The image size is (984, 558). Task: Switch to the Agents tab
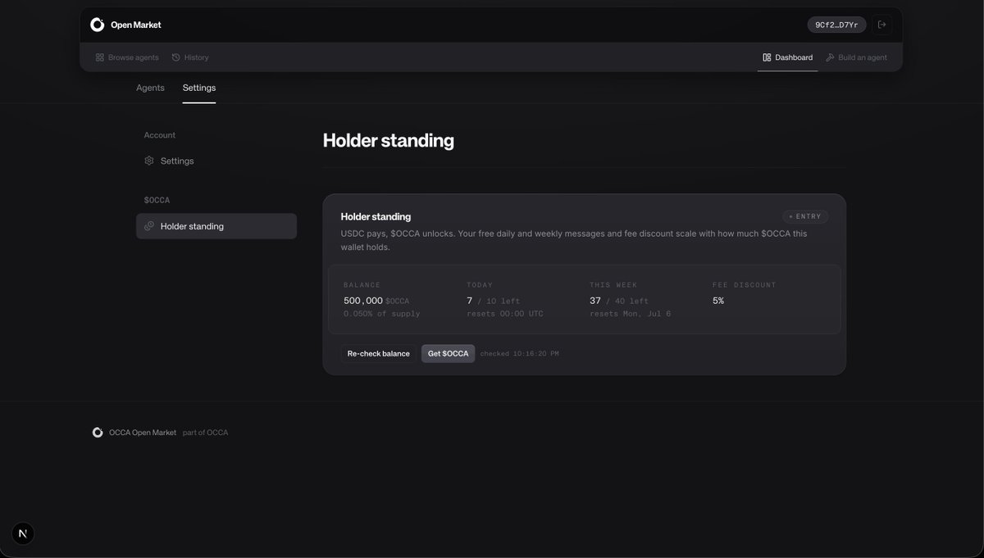tap(150, 88)
